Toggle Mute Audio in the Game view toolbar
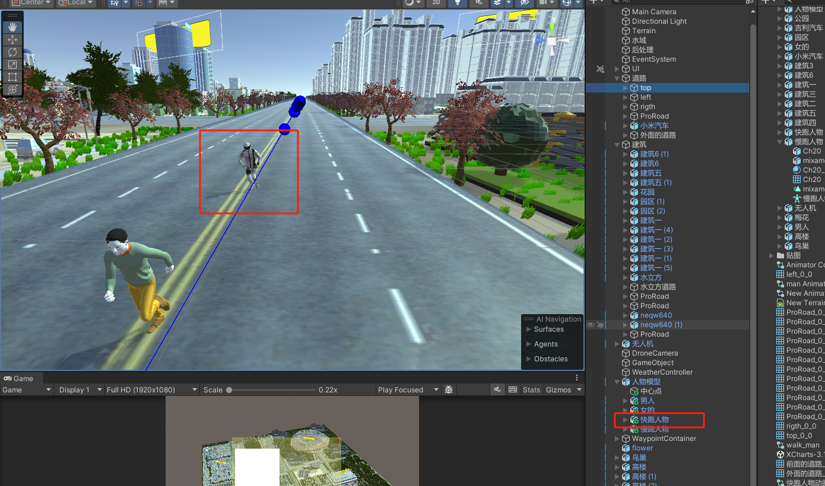The image size is (825, 486). (497, 389)
